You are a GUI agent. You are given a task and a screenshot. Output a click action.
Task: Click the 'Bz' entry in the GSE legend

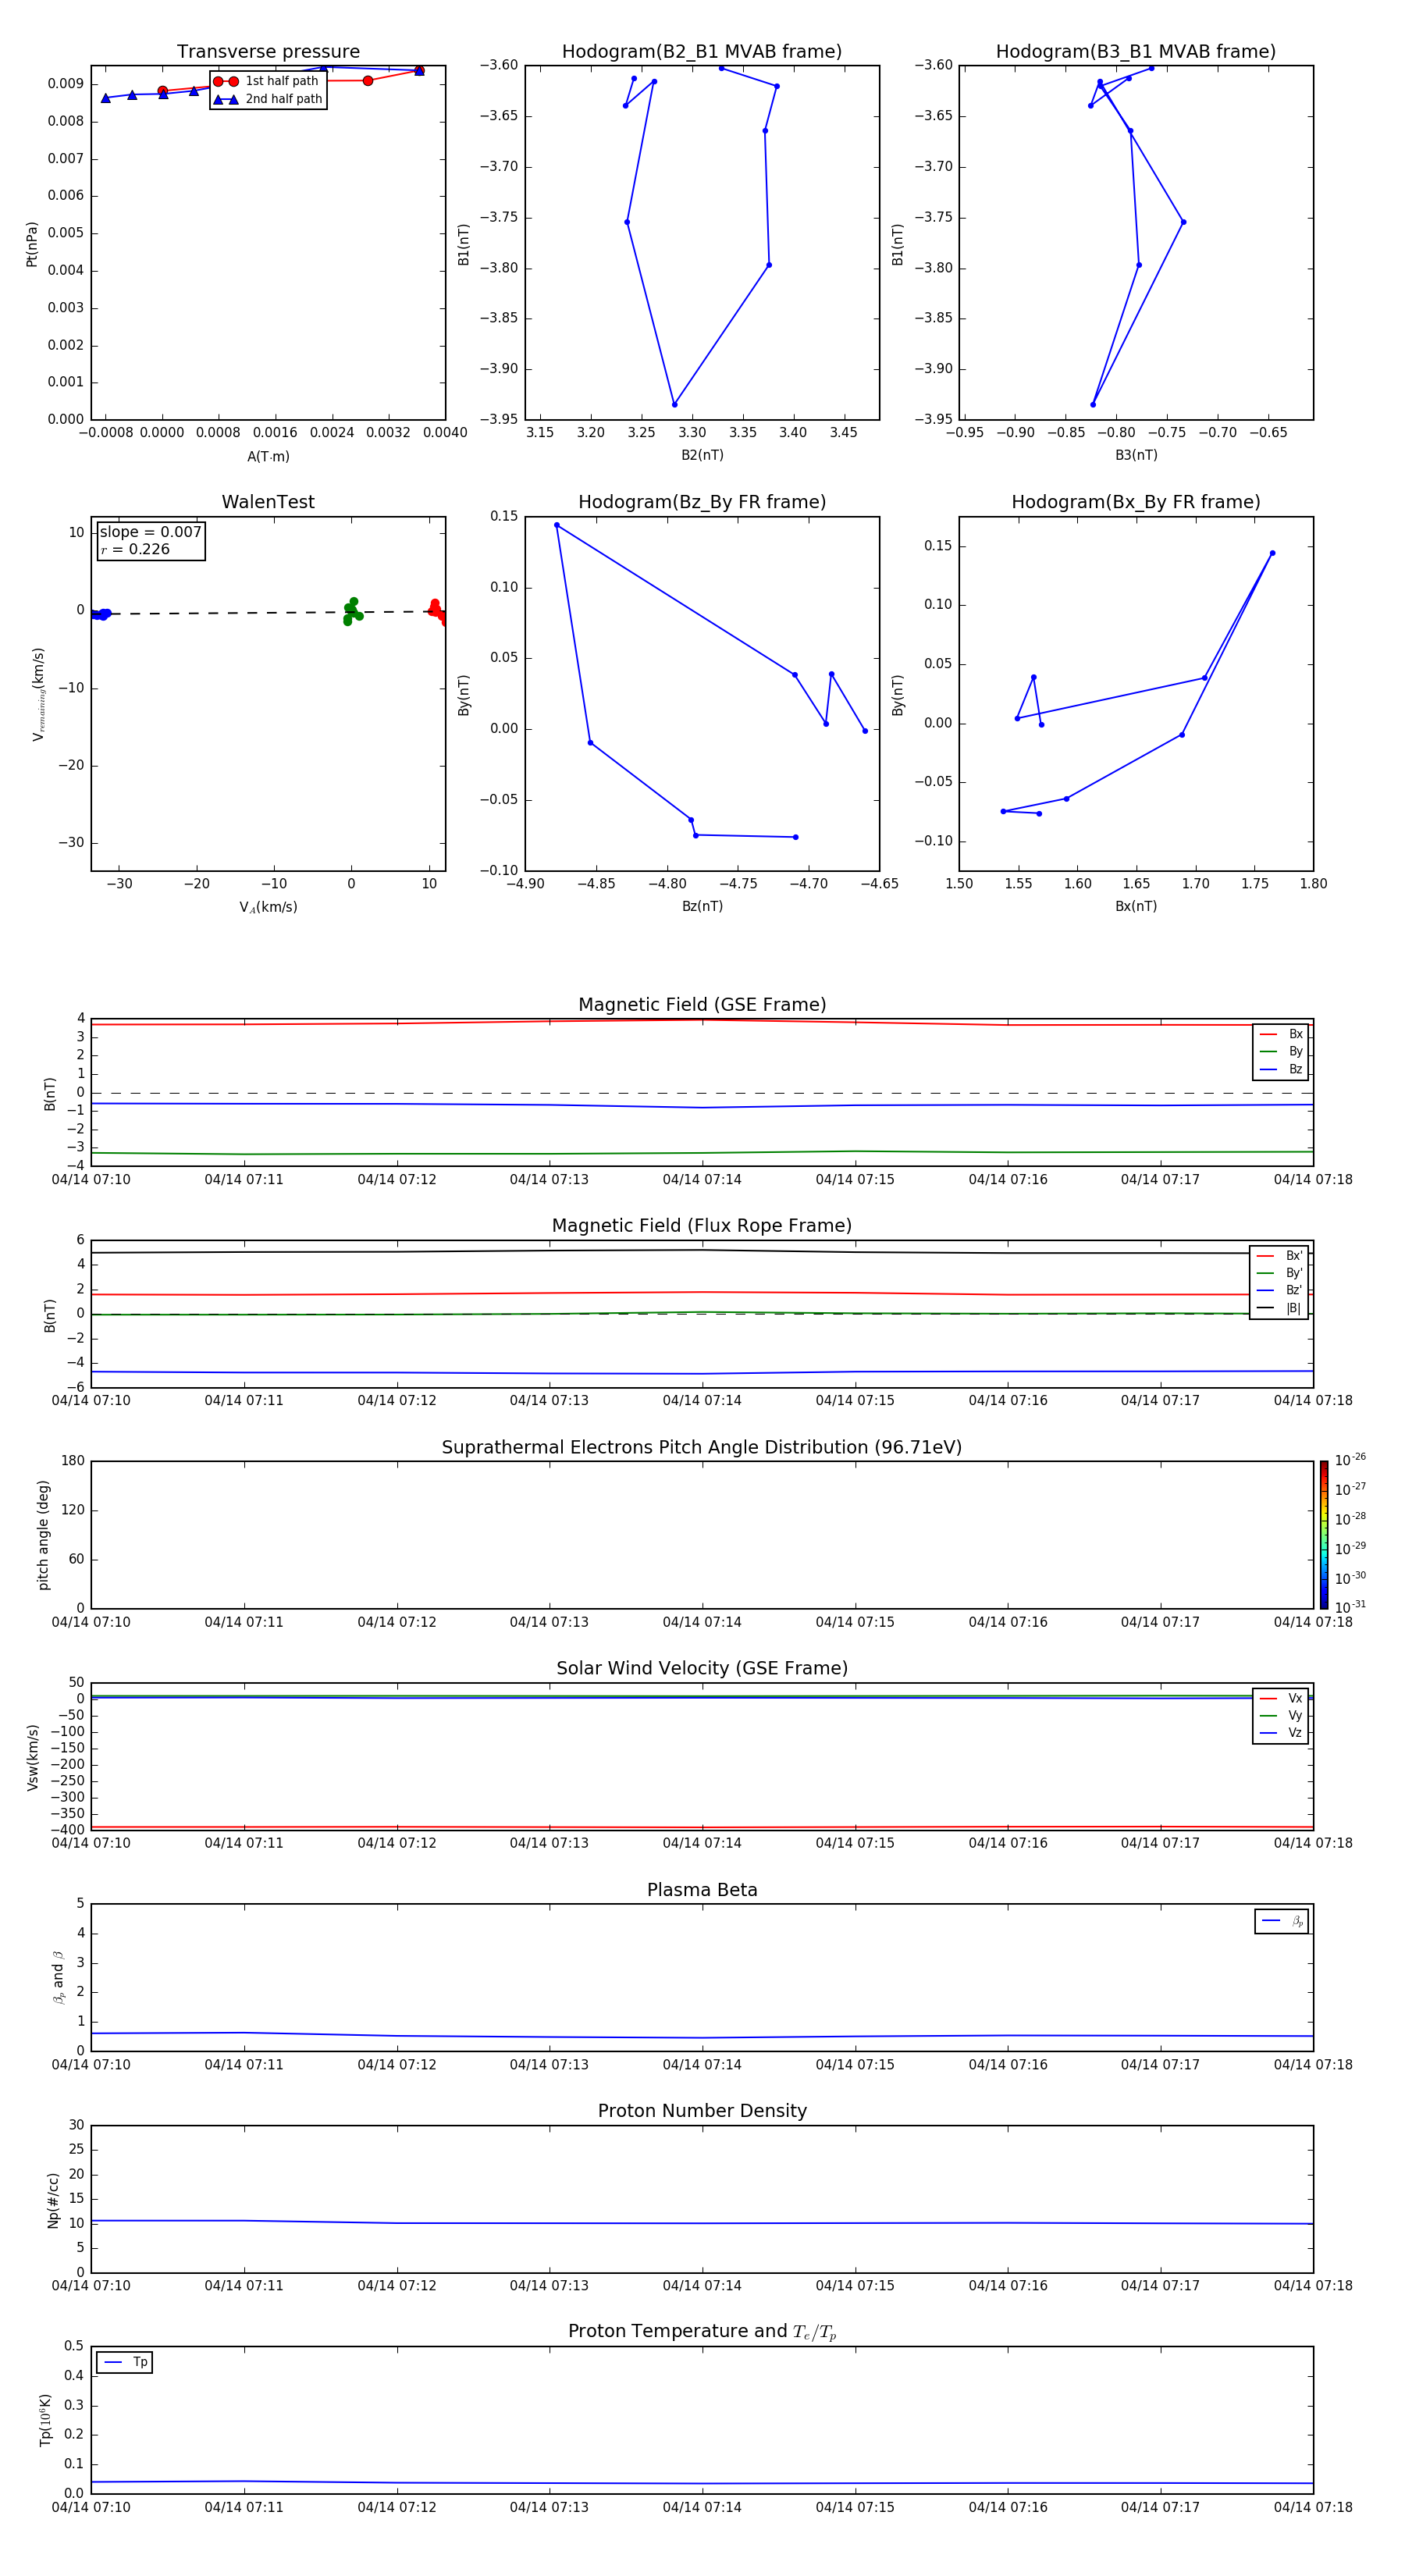(x=1281, y=1069)
